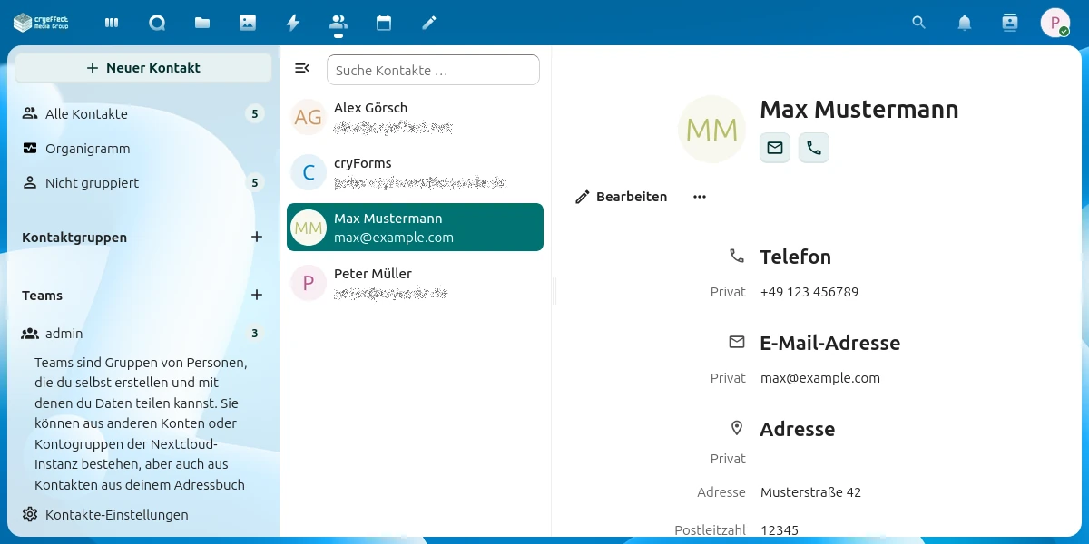
Task: Open the notifications bell
Action: pyautogui.click(x=965, y=23)
